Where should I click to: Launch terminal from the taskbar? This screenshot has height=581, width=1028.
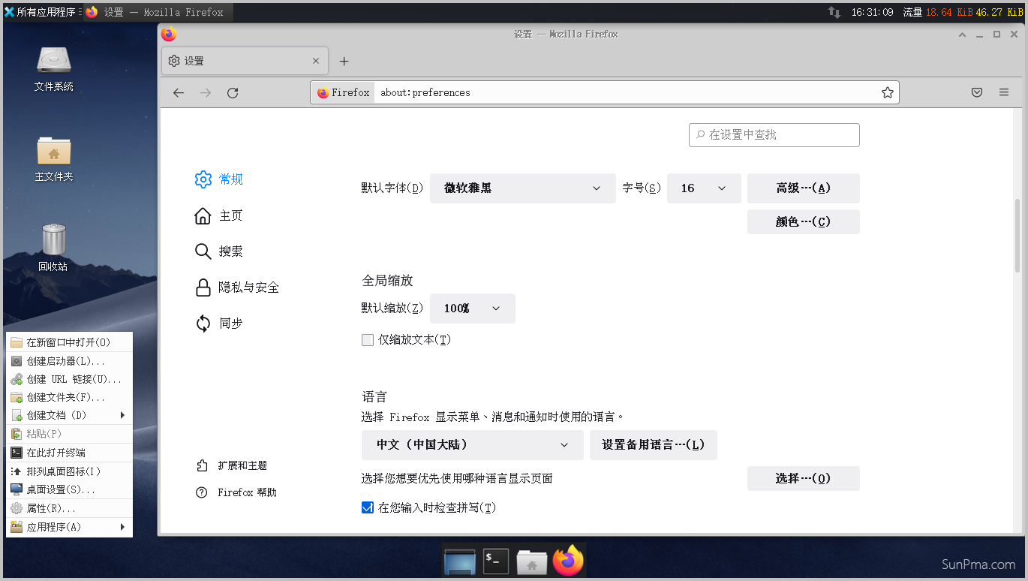tap(495, 561)
